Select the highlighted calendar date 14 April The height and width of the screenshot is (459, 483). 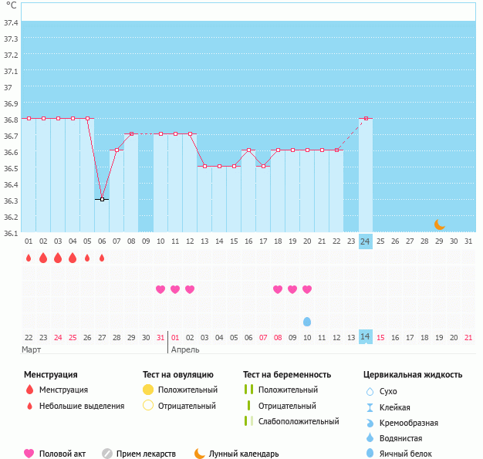point(366,337)
